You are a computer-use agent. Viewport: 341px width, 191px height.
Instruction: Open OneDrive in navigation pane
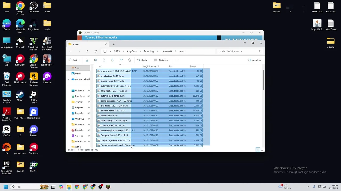[x=80, y=119]
